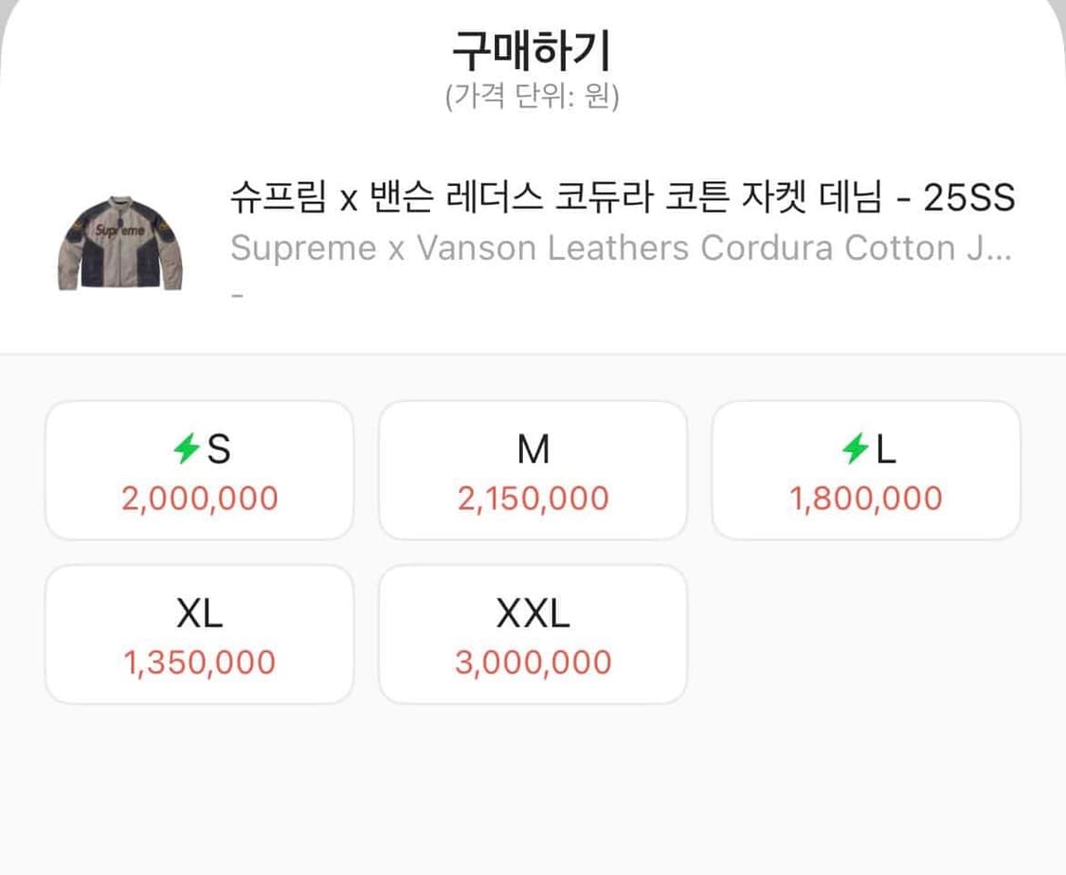
Task: Click the 2,150,000 price under size M
Action: (x=533, y=498)
